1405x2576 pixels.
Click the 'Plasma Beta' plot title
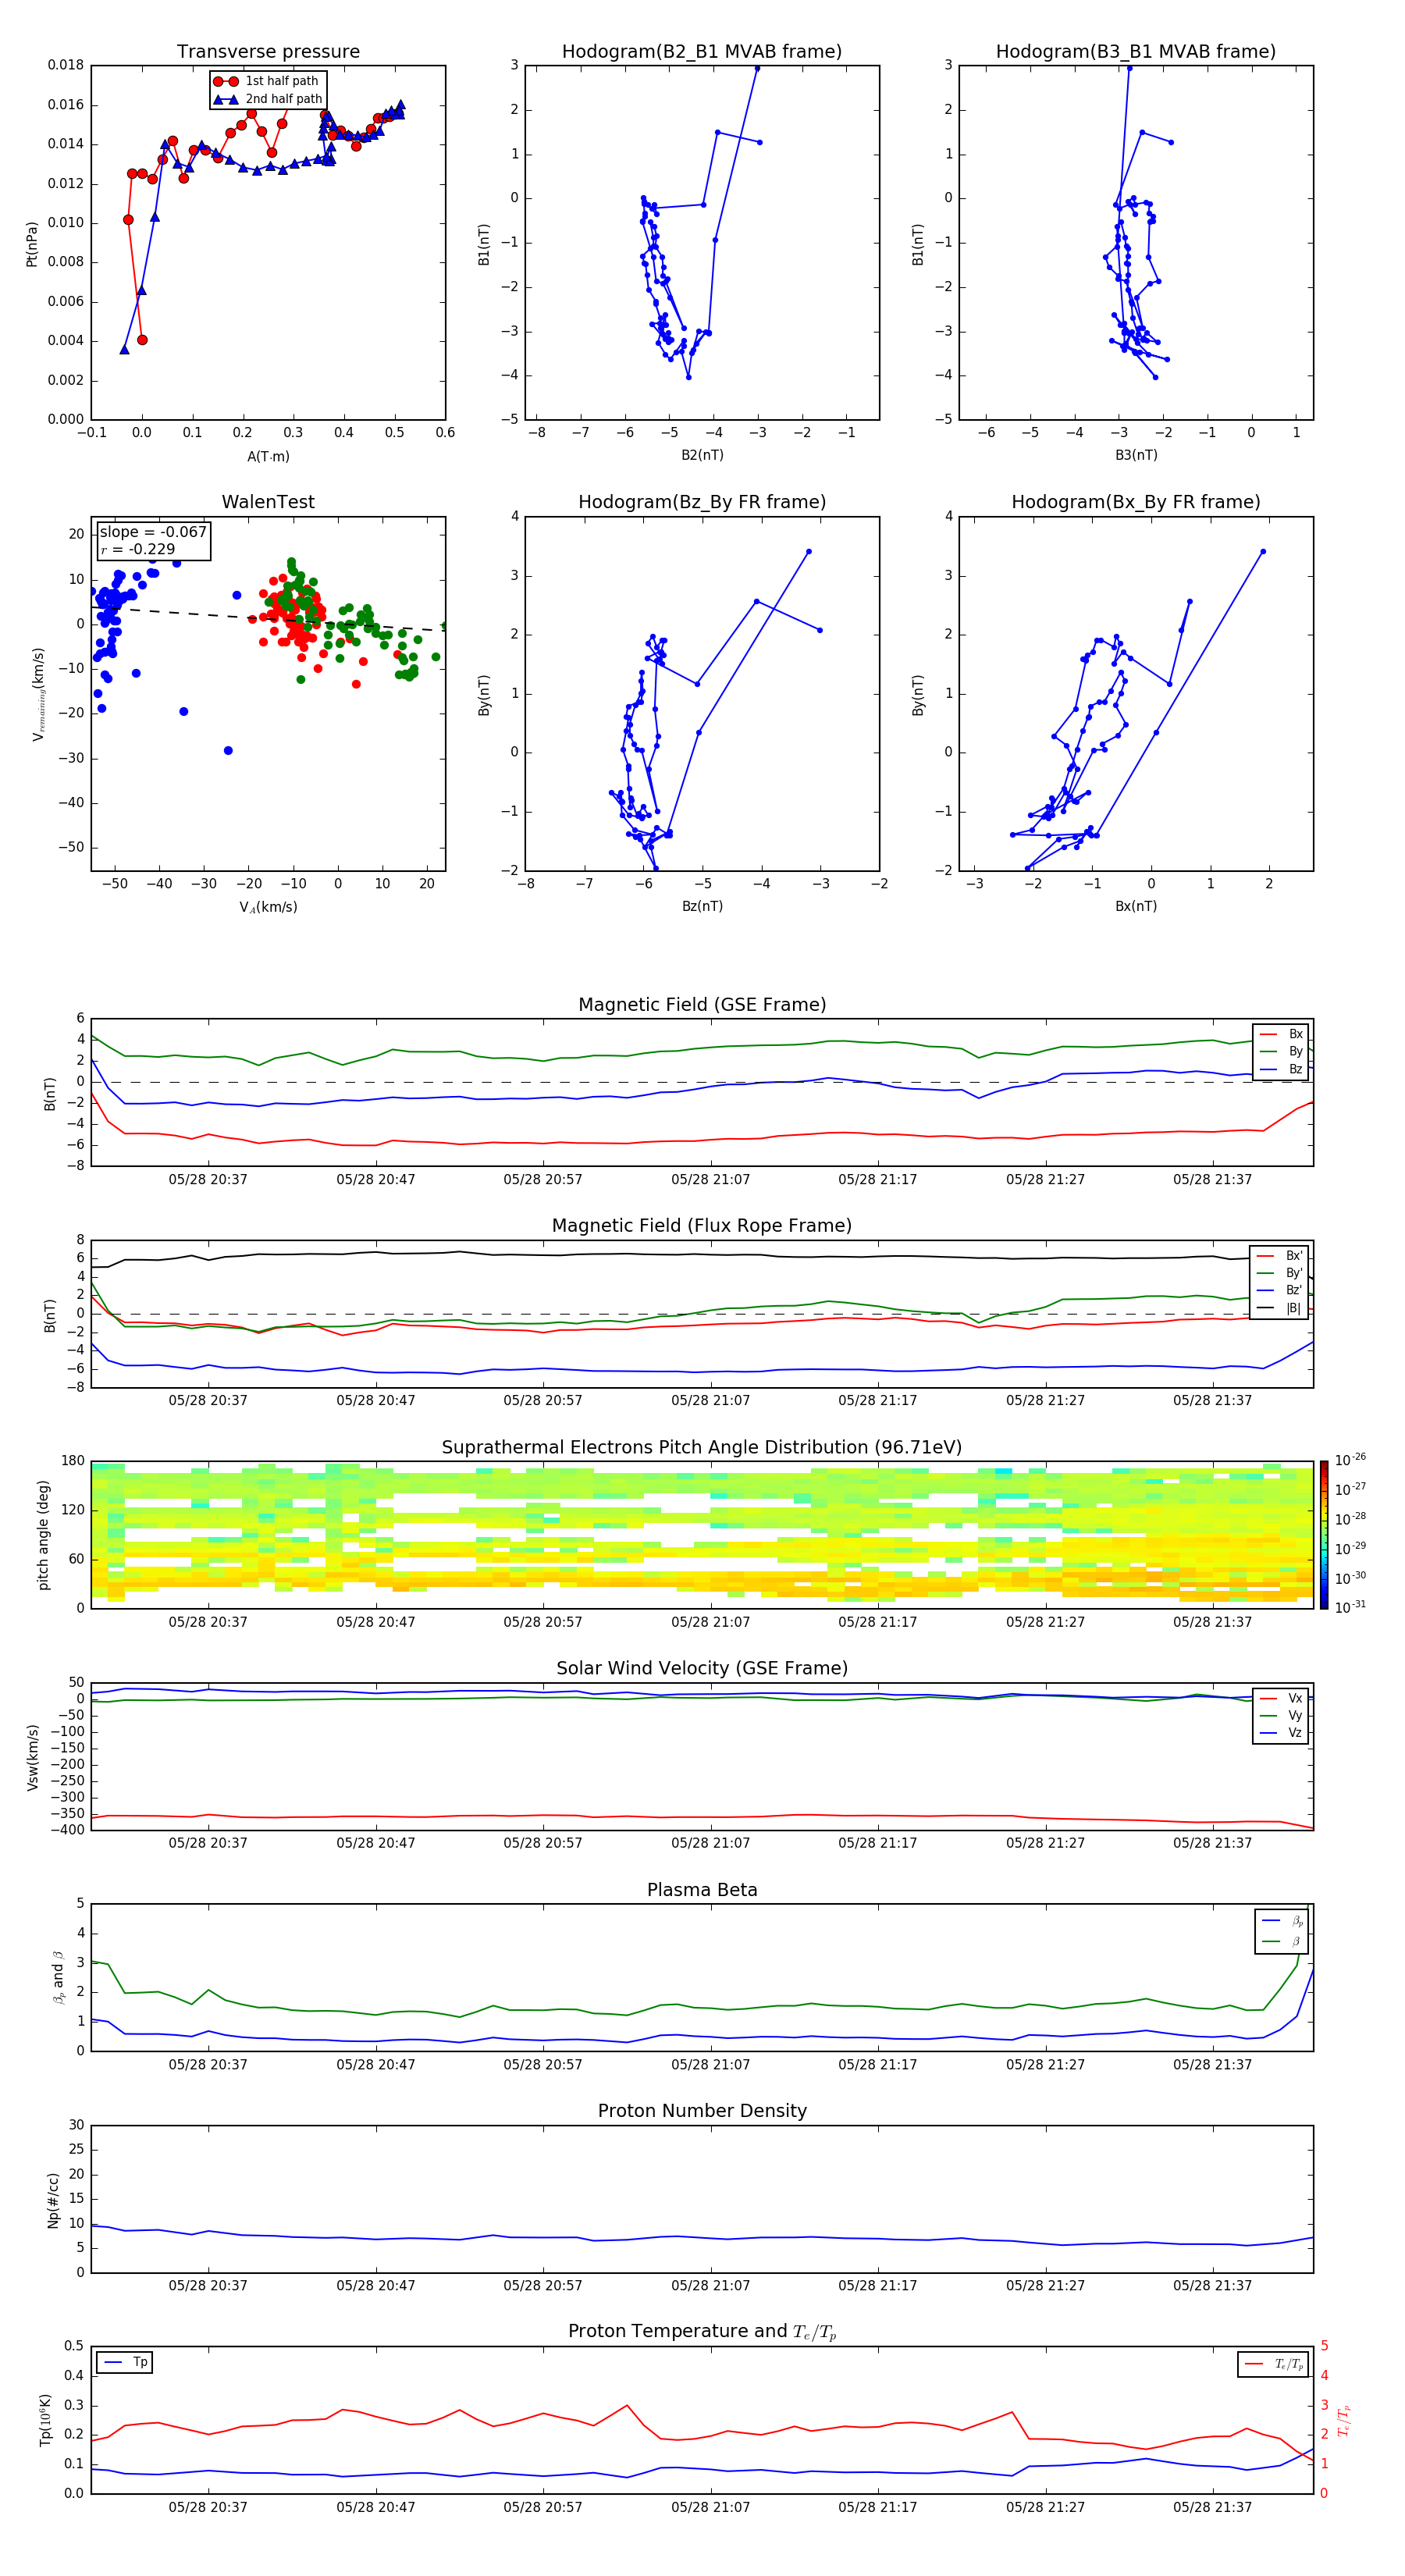click(702, 1891)
